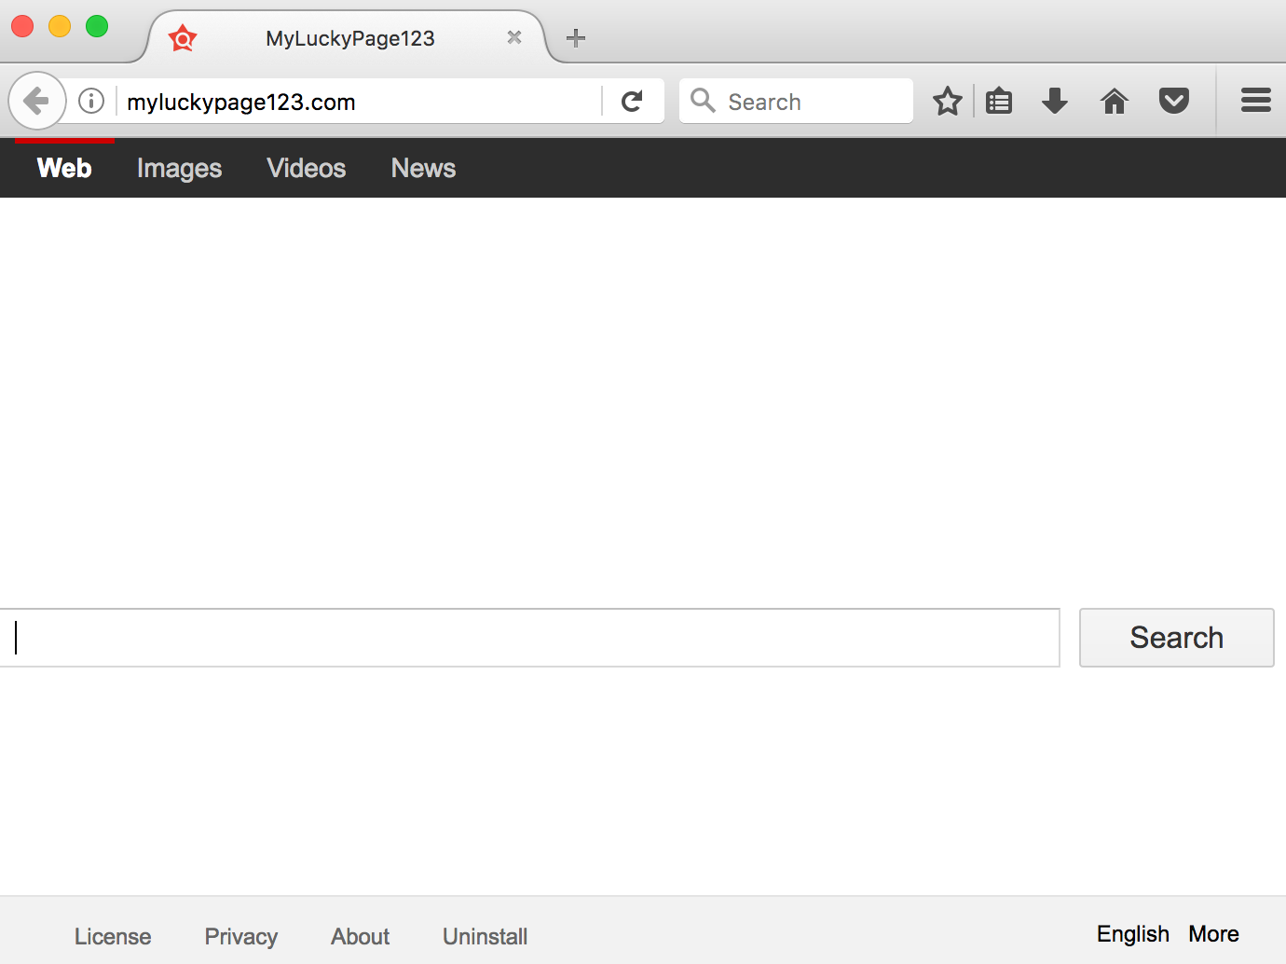1286x964 pixels.
Task: Open the downloads arrow icon
Action: tap(1054, 101)
